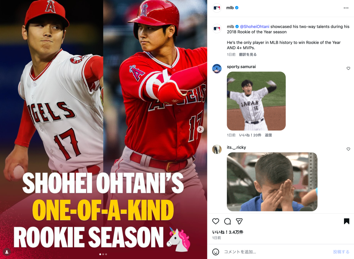
Task: Like the post with the heart icon
Action: [x=216, y=221]
